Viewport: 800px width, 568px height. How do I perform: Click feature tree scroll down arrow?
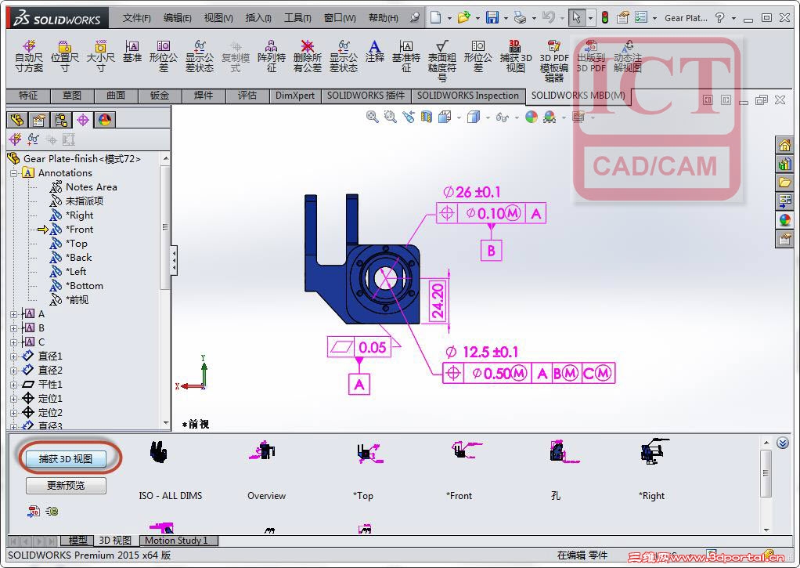click(165, 423)
